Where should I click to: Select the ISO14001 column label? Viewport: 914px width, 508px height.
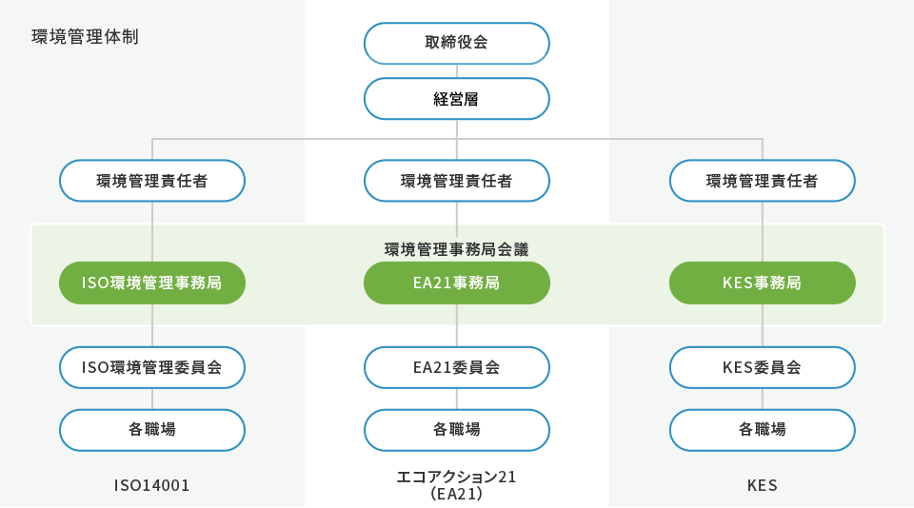(x=152, y=485)
